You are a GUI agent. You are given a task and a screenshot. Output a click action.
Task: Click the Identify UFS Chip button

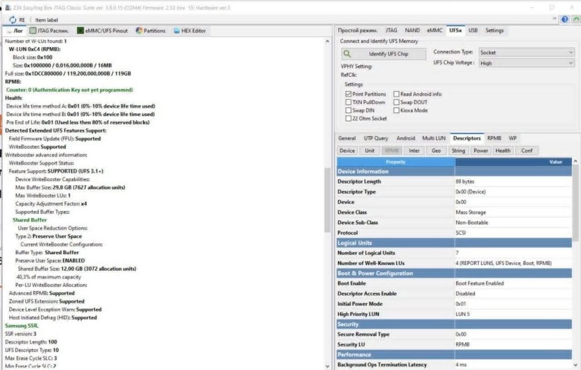[x=384, y=54]
